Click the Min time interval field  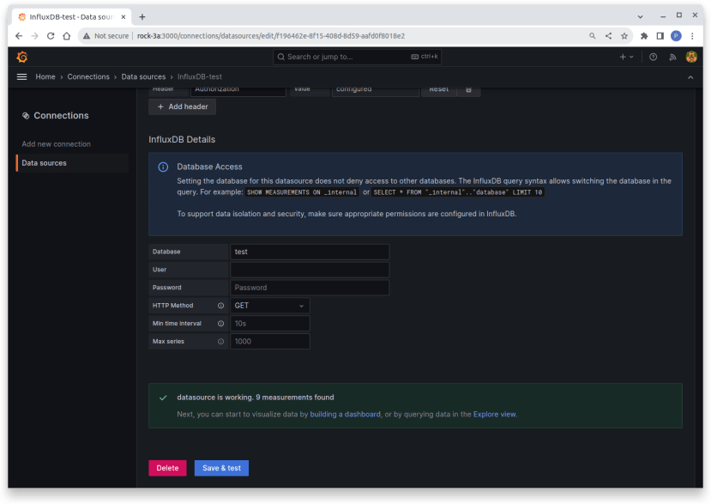(270, 324)
